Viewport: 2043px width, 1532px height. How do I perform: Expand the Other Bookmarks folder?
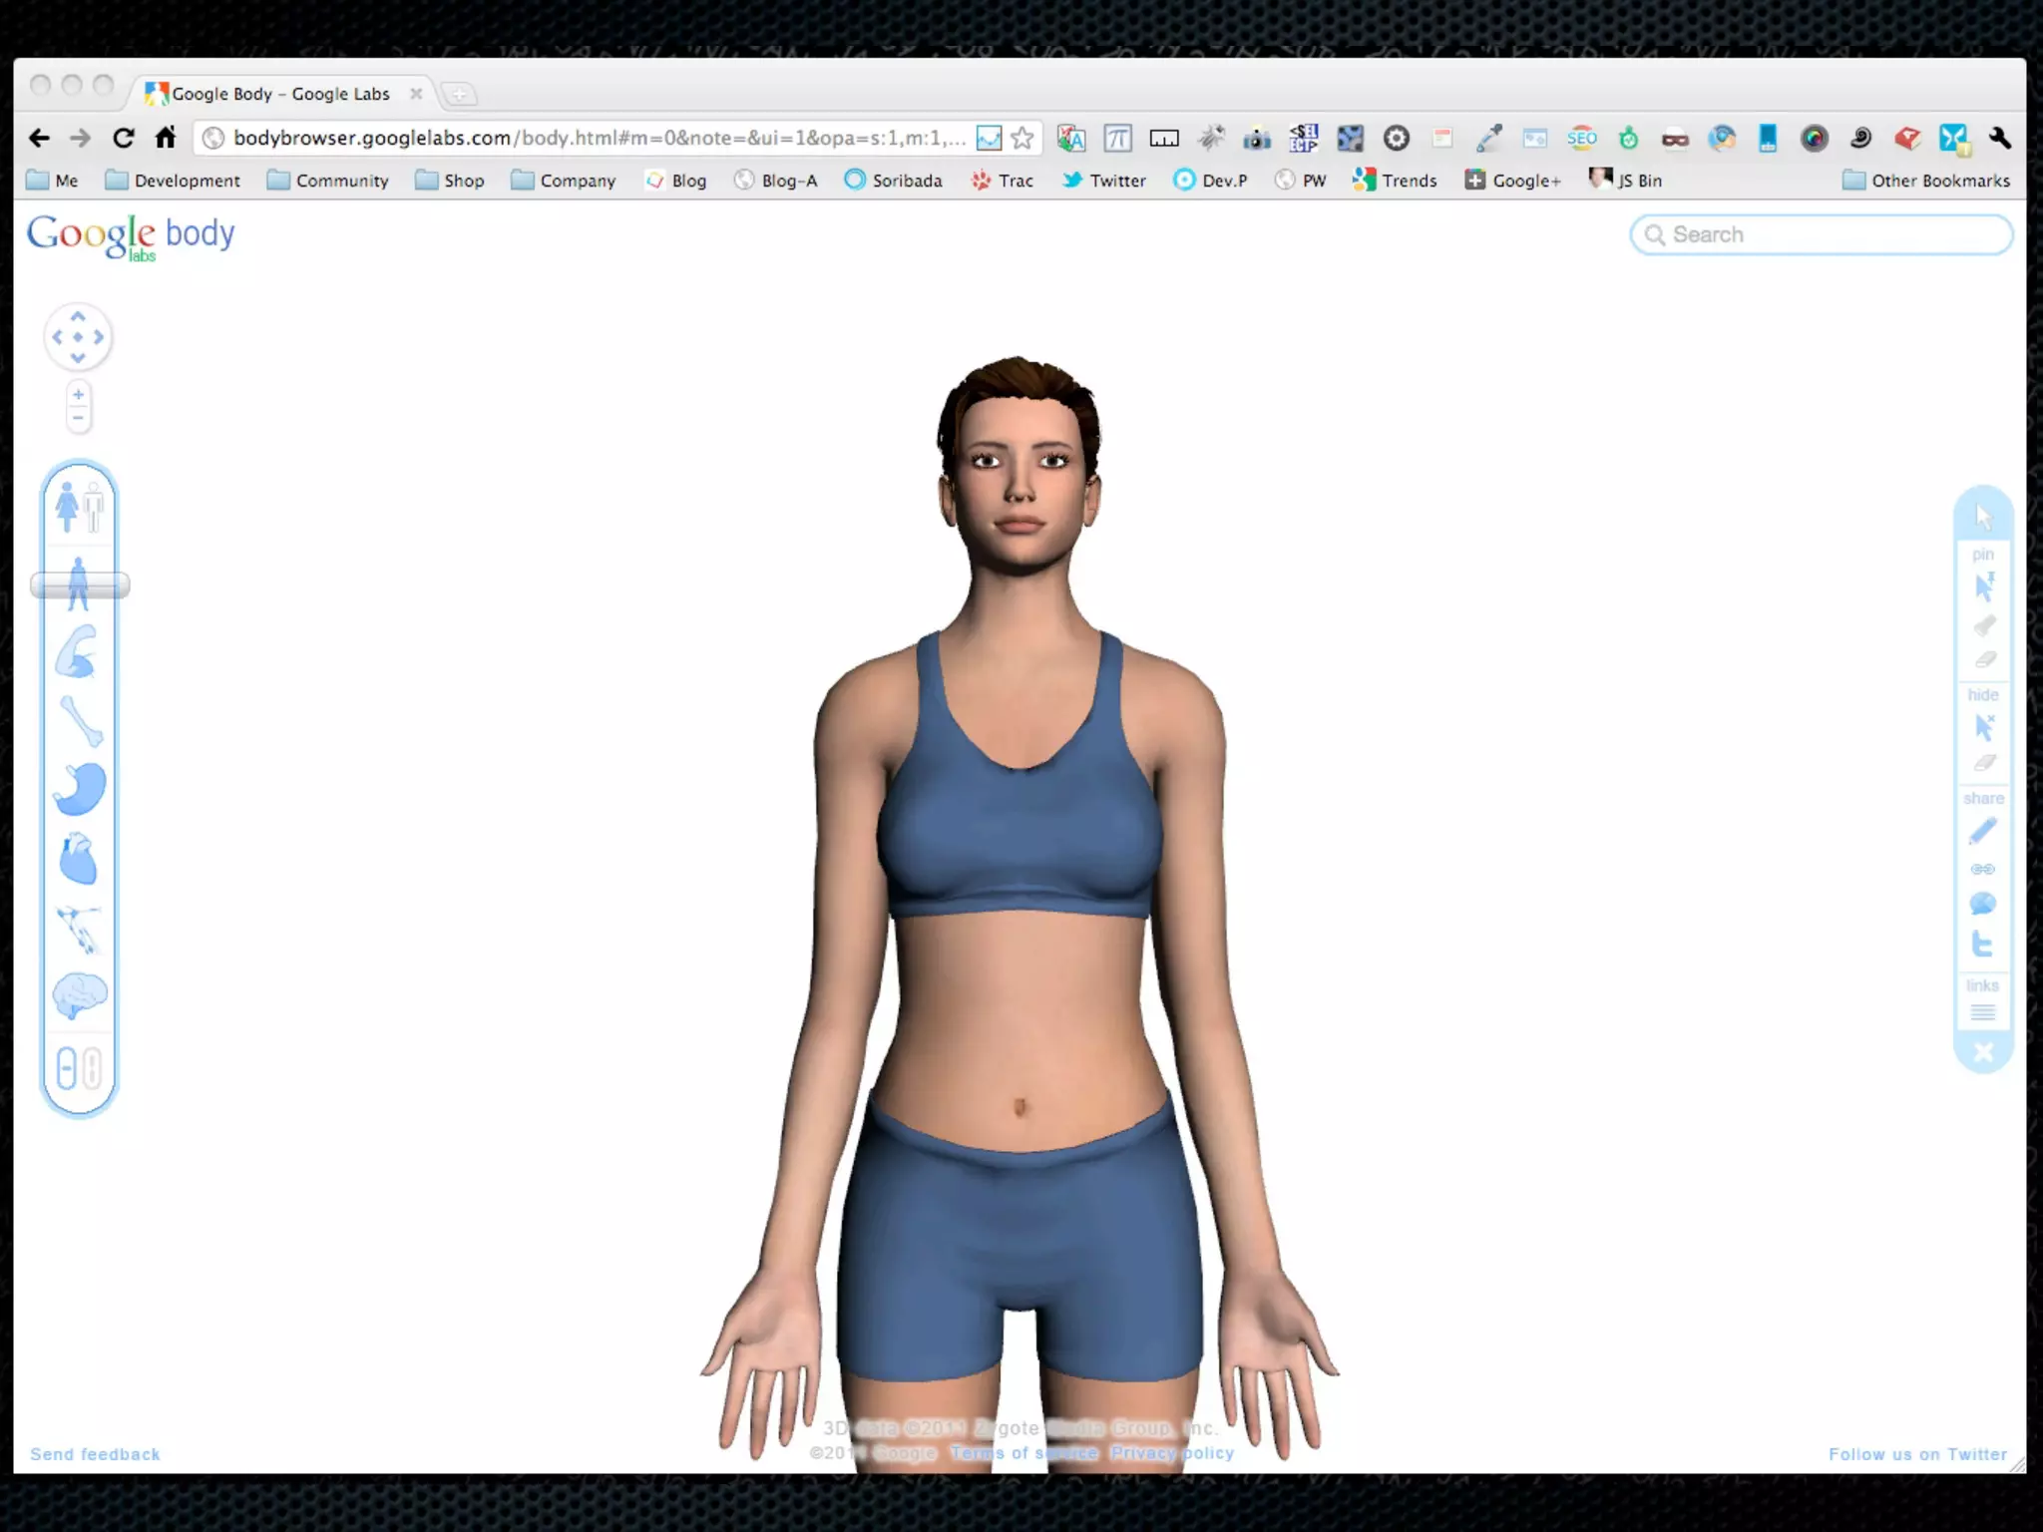pyautogui.click(x=1926, y=181)
